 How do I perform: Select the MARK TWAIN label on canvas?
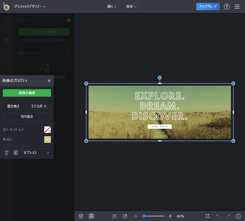coord(160,127)
